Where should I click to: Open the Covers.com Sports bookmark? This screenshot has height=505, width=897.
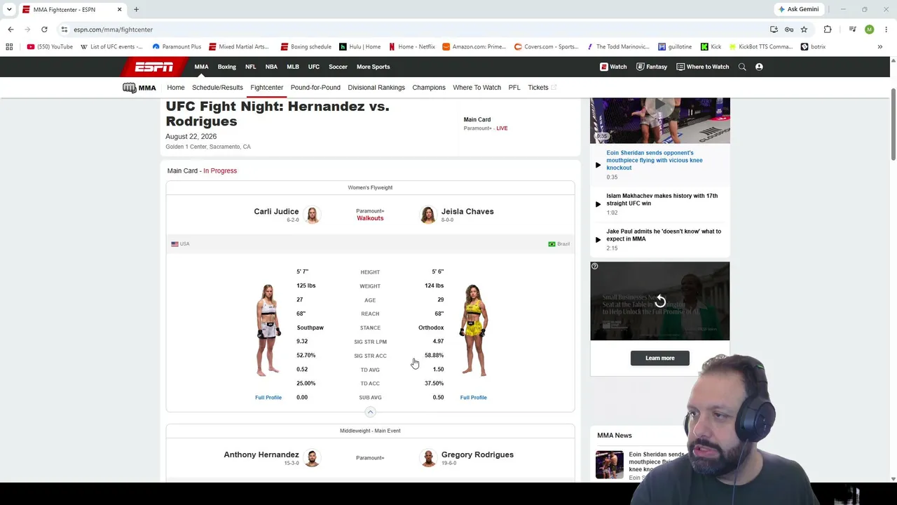(547, 46)
